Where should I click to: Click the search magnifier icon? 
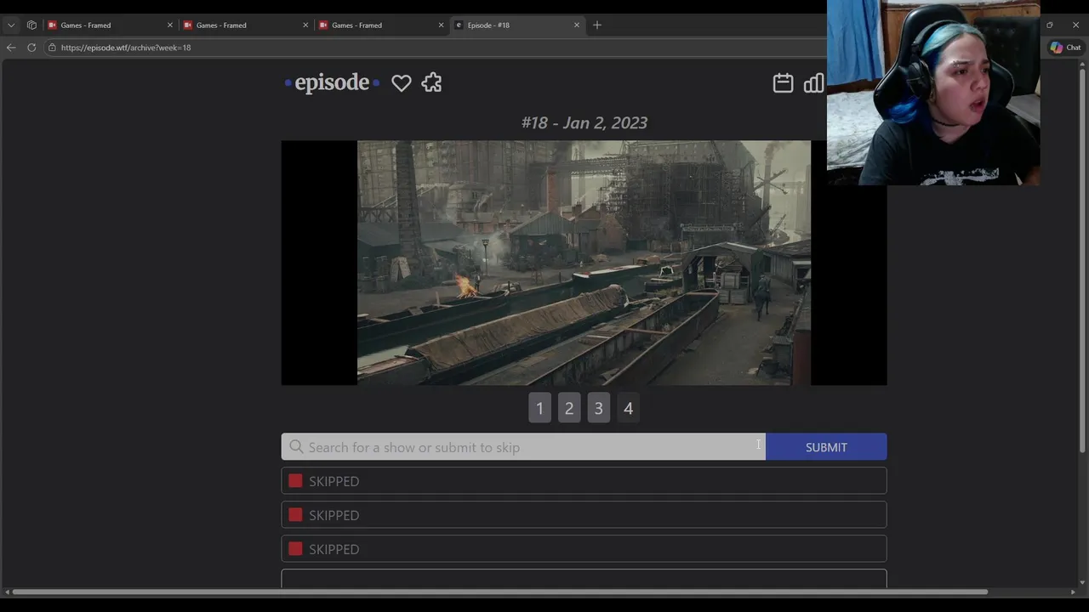point(296,447)
